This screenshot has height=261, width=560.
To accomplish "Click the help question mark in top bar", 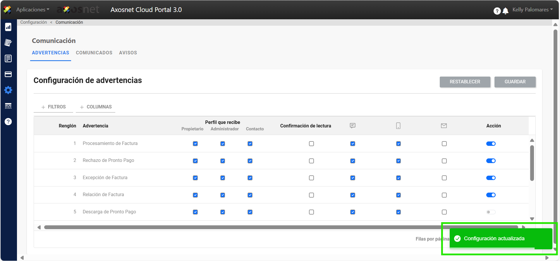I will coord(497,11).
